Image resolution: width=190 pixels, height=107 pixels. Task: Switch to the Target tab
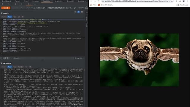click(x=17, y=1)
